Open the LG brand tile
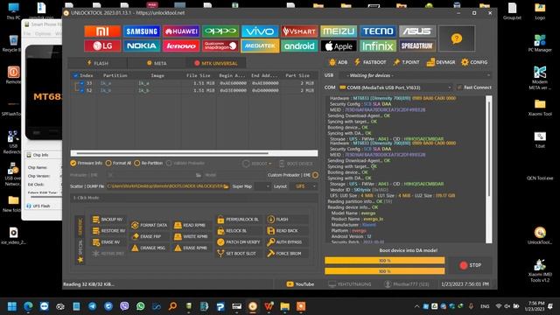This screenshot has width=560, height=315. 102,46
